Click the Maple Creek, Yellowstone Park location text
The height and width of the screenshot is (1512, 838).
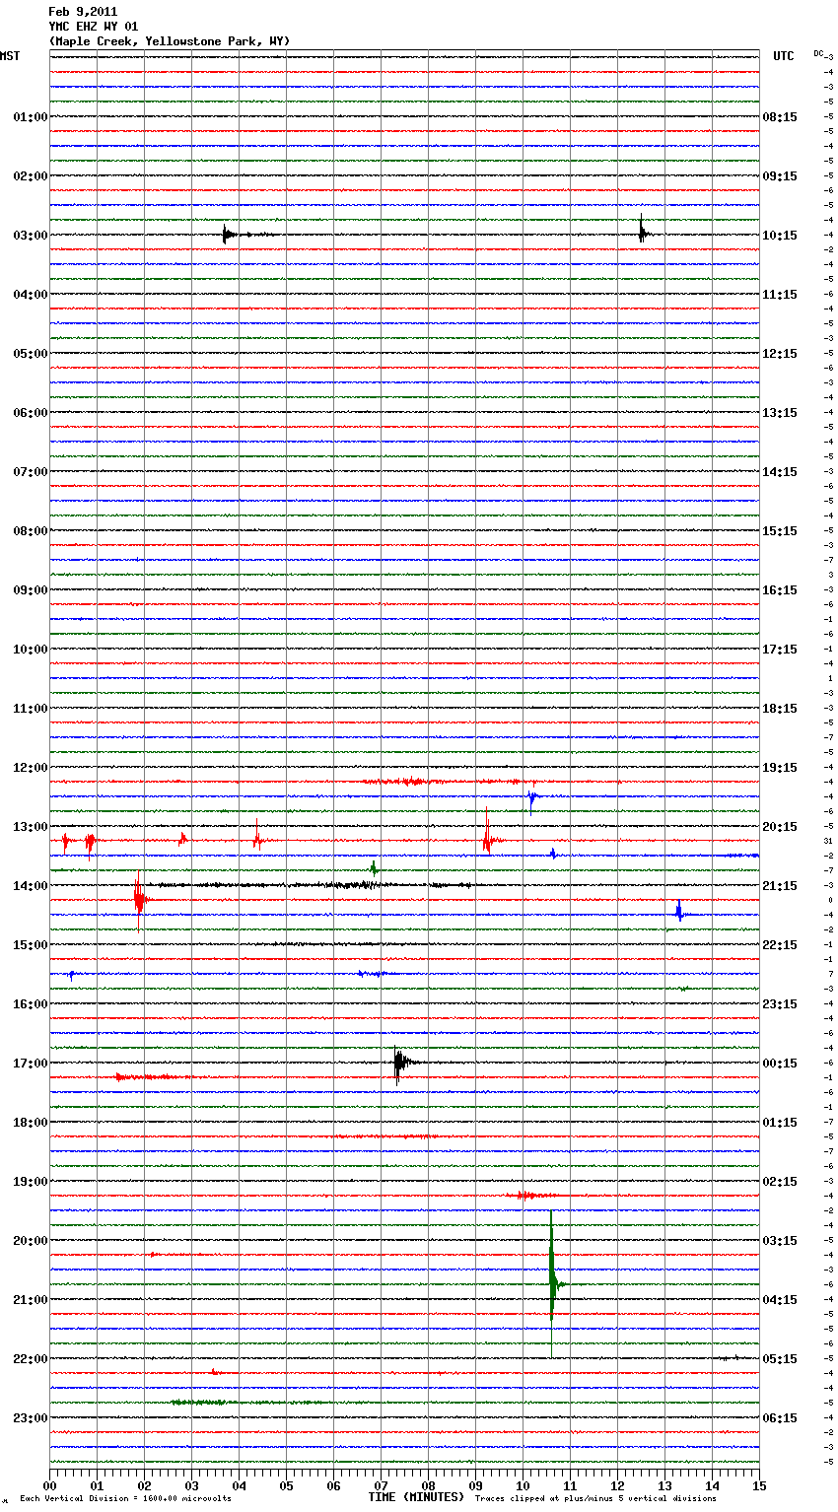(x=170, y=41)
